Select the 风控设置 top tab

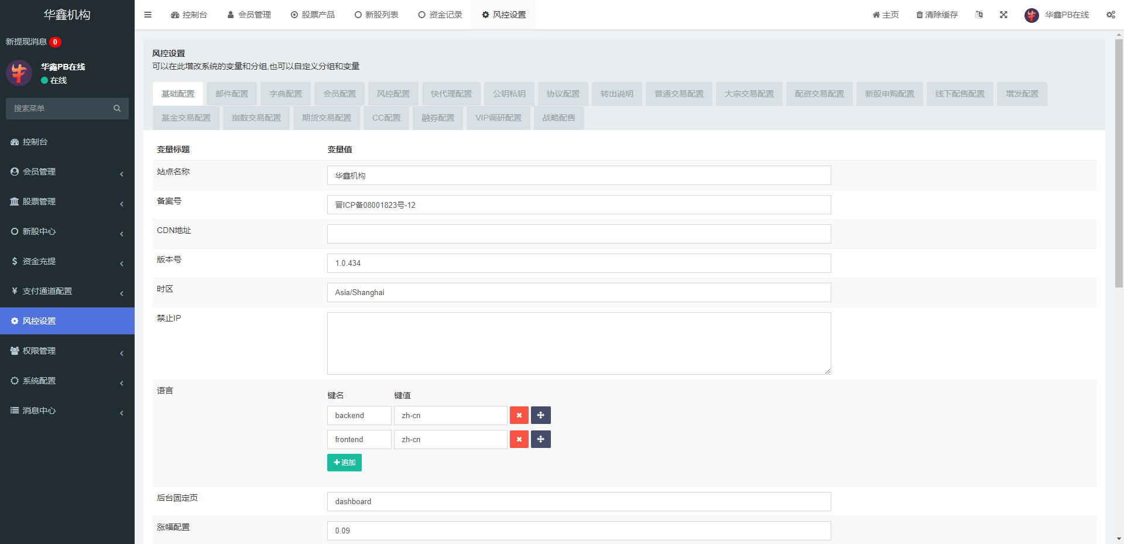pyautogui.click(x=504, y=15)
